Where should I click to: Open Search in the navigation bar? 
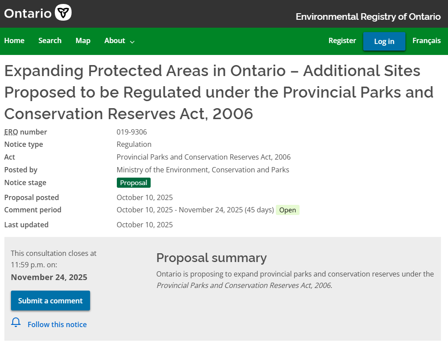[x=50, y=40]
